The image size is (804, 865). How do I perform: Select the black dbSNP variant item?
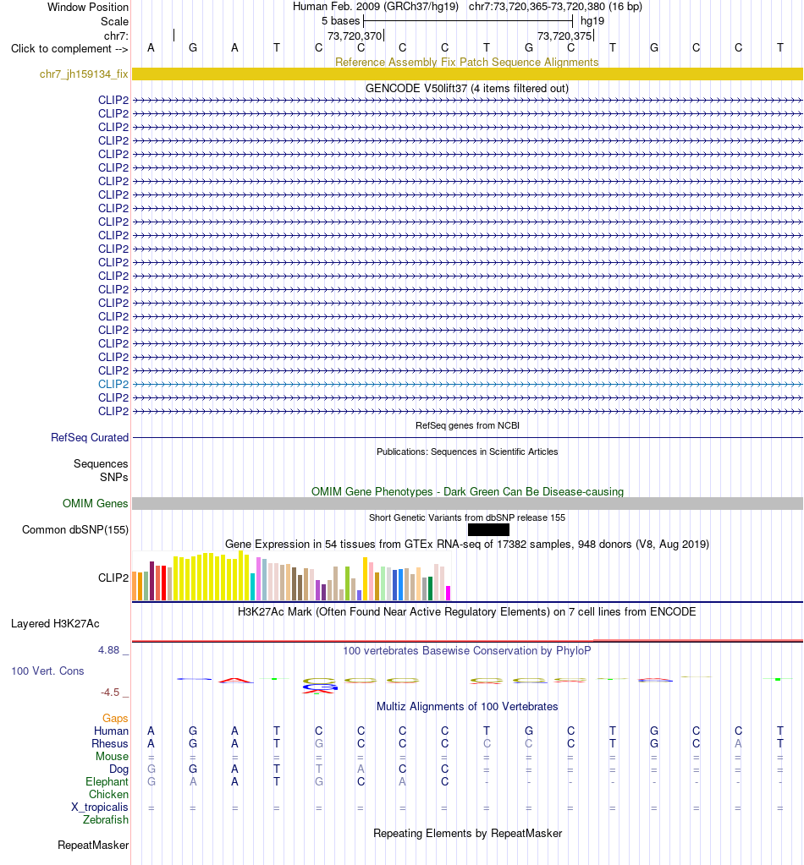pyautogui.click(x=488, y=529)
